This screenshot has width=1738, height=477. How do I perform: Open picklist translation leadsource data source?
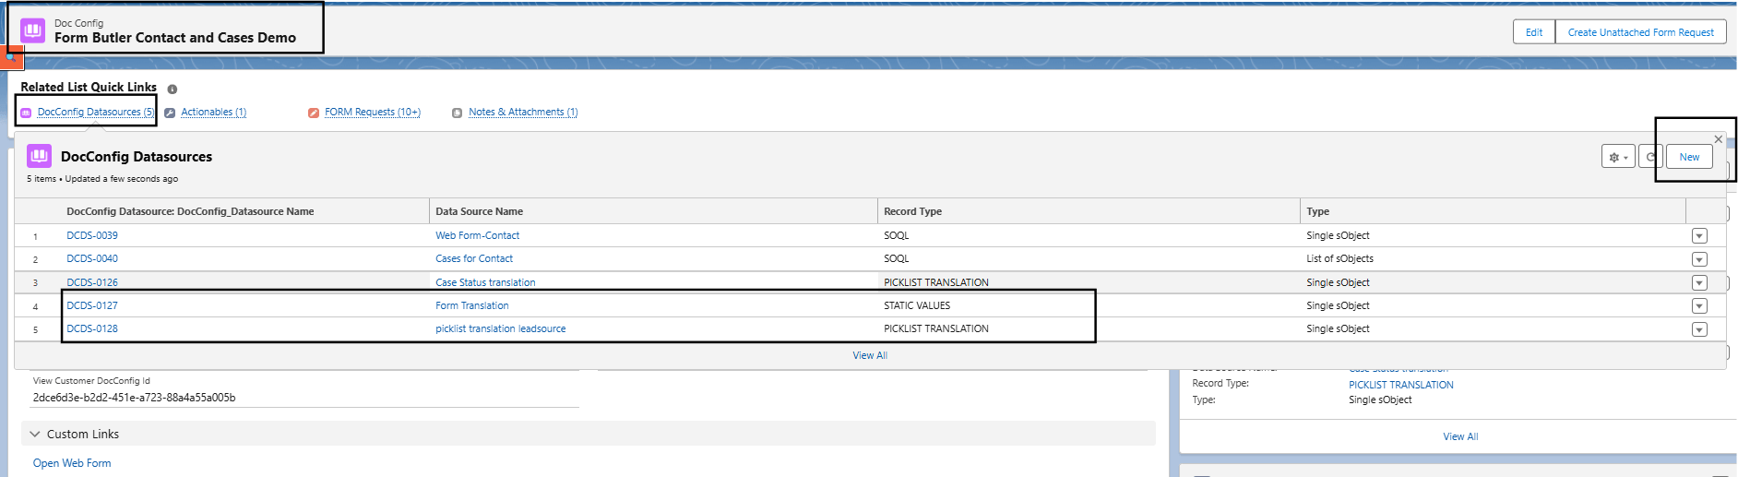[x=501, y=328]
